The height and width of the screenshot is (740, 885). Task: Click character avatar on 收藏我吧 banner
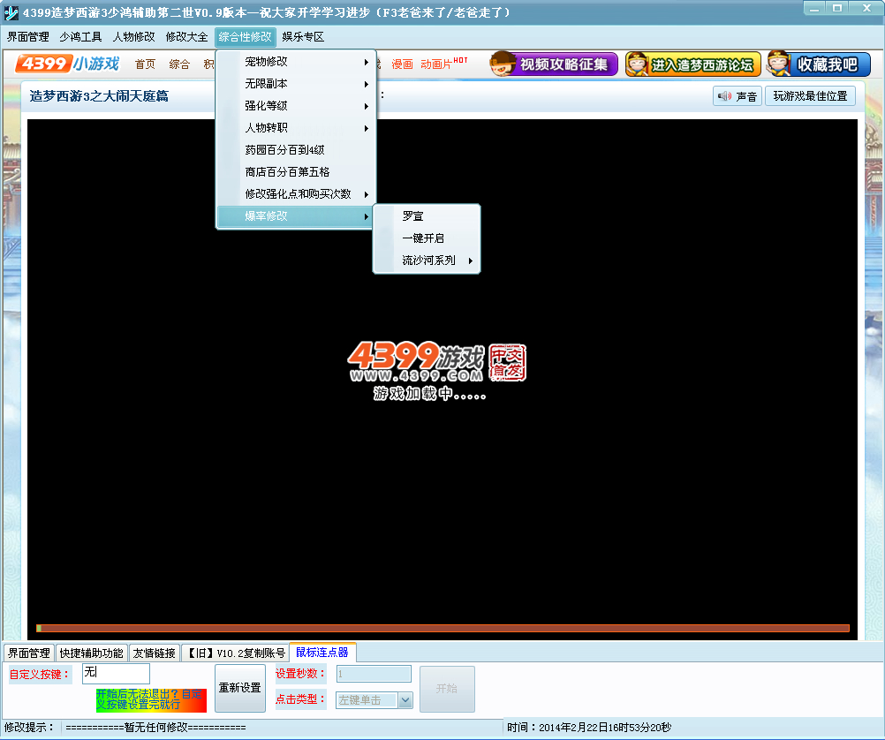click(x=779, y=64)
